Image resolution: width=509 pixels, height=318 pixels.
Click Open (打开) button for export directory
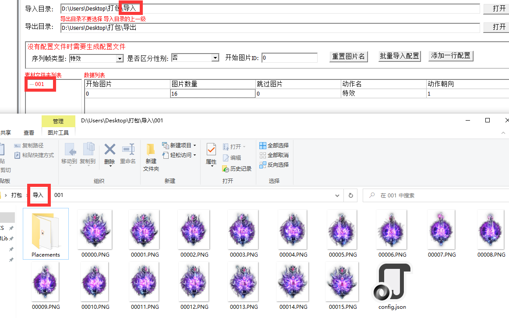click(498, 27)
